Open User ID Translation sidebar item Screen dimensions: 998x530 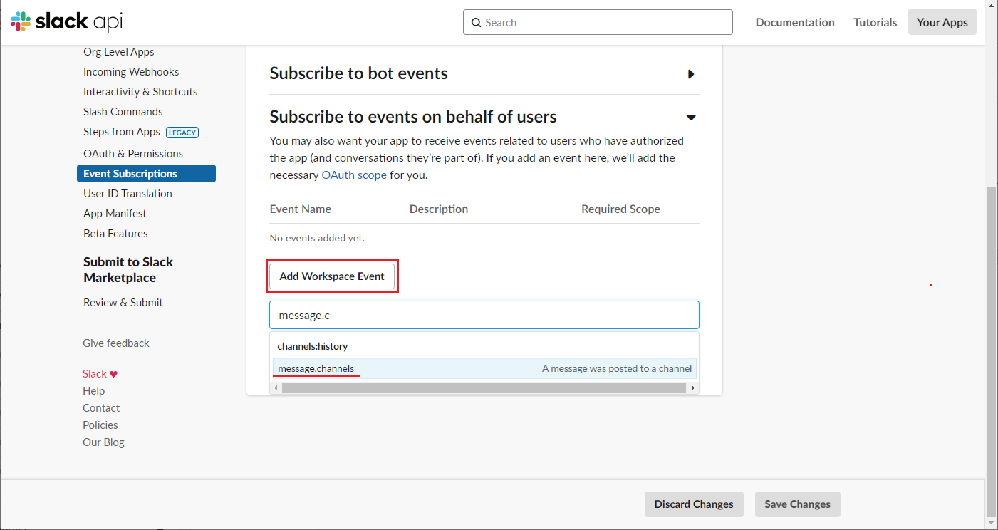point(128,194)
